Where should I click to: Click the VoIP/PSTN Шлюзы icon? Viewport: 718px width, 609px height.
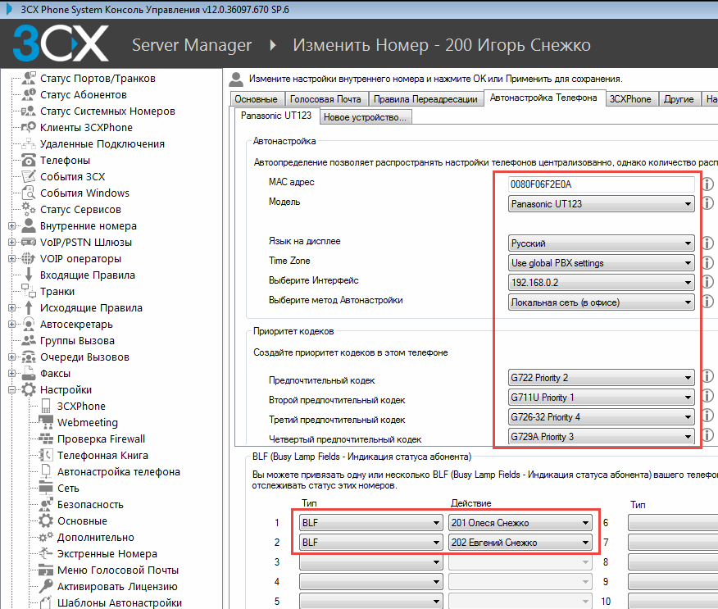point(29,243)
